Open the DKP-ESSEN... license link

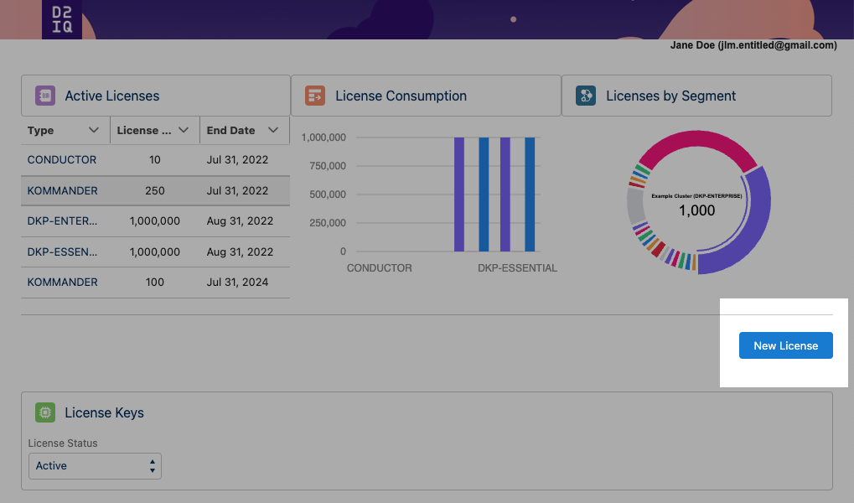pyautogui.click(x=62, y=251)
